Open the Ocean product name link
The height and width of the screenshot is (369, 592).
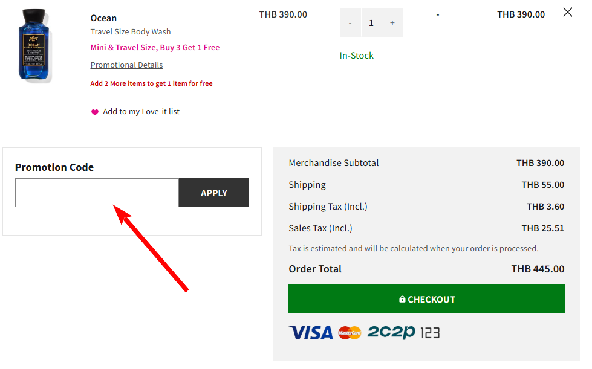[x=103, y=18]
